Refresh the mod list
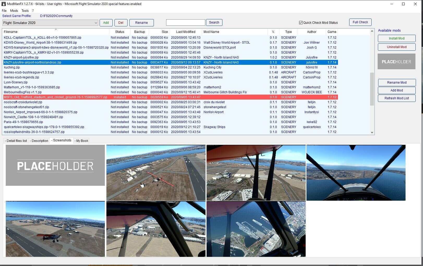The image size is (423, 266). pos(396,98)
